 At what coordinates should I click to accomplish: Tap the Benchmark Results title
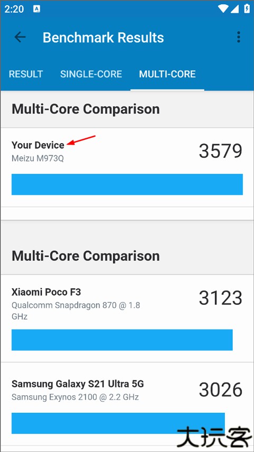tap(103, 38)
